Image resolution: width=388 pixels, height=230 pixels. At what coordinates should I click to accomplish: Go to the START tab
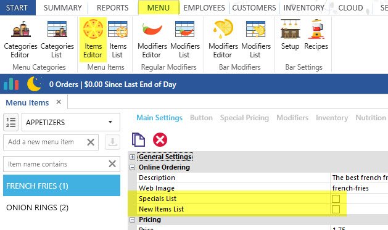pyautogui.click(x=17, y=7)
